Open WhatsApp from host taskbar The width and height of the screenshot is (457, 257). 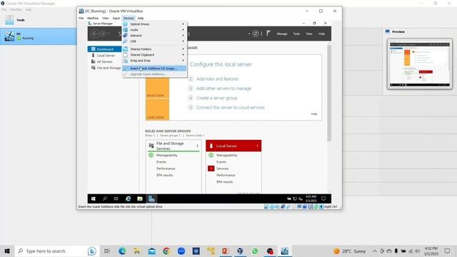pos(255,251)
